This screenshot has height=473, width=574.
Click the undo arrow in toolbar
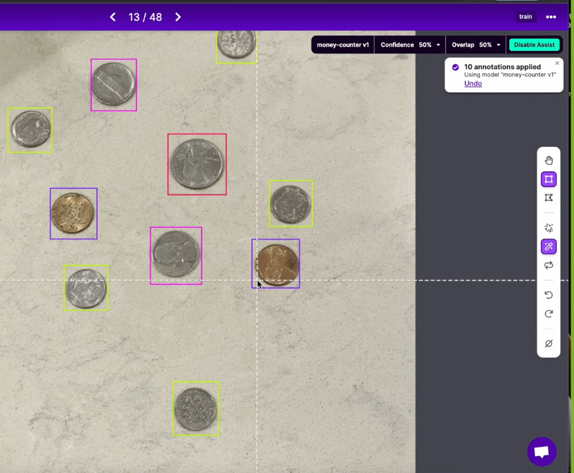[548, 295]
